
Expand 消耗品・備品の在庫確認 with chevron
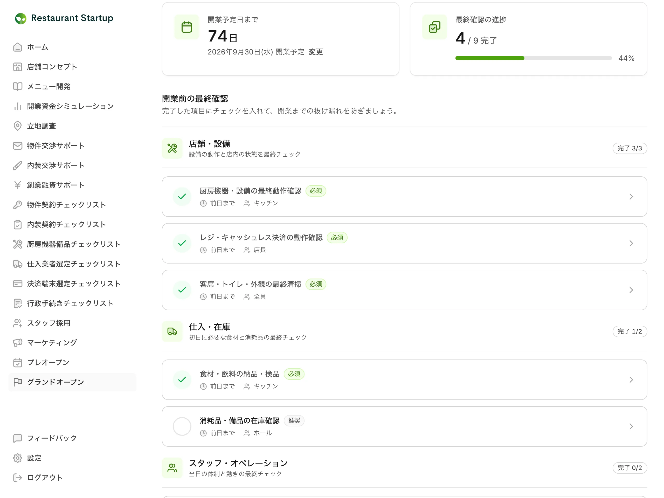631,426
